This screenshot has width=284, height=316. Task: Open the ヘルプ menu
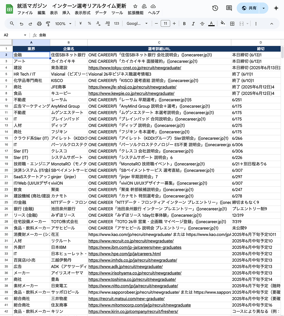click(x=154, y=13)
